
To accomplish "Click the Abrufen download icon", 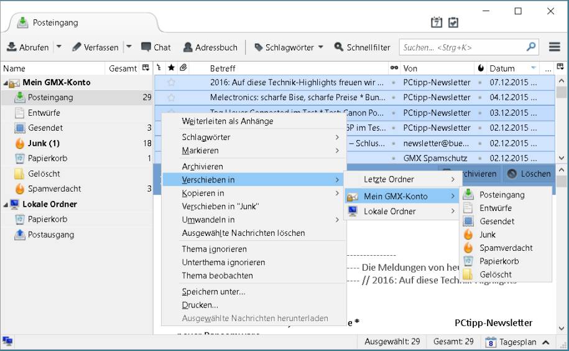I will click(x=12, y=47).
